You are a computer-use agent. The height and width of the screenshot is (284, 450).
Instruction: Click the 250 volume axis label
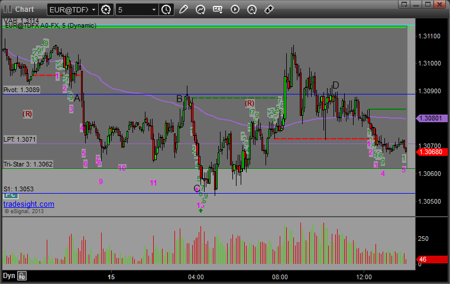pyautogui.click(x=423, y=239)
